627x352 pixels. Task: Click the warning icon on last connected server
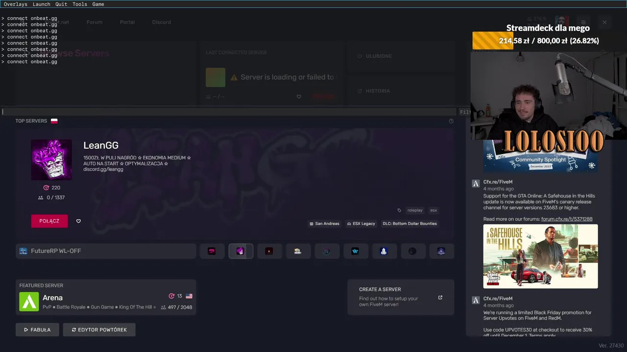pos(234,77)
